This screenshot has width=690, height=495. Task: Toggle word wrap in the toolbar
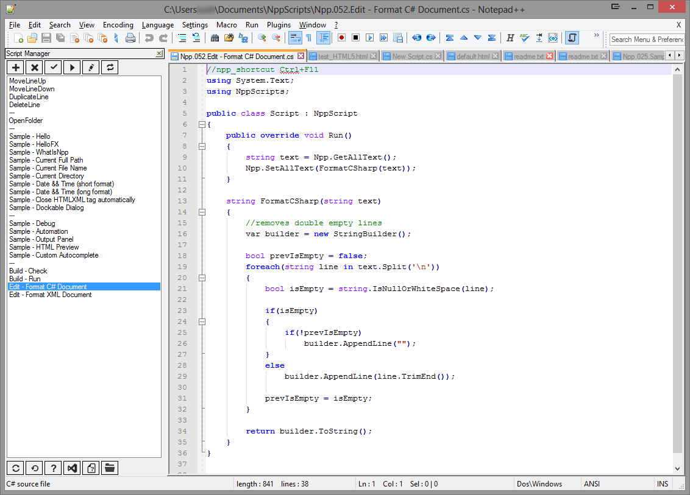[x=296, y=38]
